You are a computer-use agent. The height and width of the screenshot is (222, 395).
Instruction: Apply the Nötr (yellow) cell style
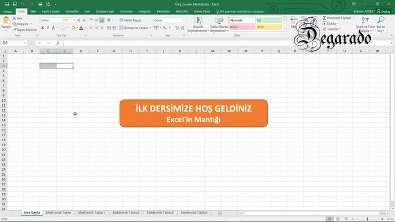(269, 27)
